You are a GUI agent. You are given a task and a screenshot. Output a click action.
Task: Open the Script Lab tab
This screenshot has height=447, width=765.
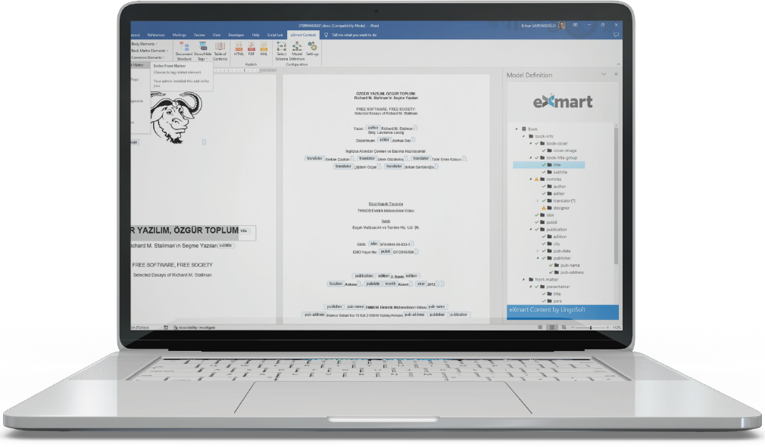click(x=275, y=35)
